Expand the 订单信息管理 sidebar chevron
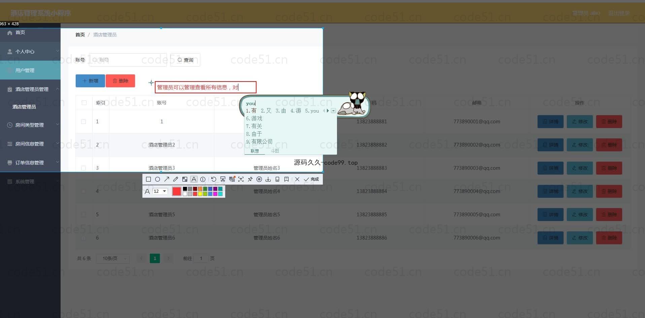Screen dimensions: 645x318 [x=58, y=162]
